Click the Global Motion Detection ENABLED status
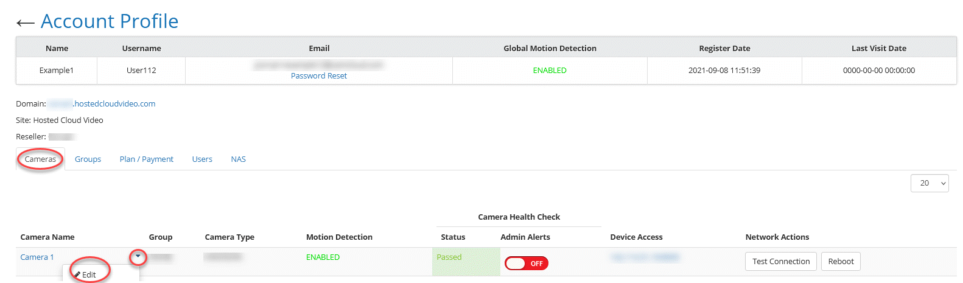The height and width of the screenshot is (283, 963). pyautogui.click(x=550, y=71)
